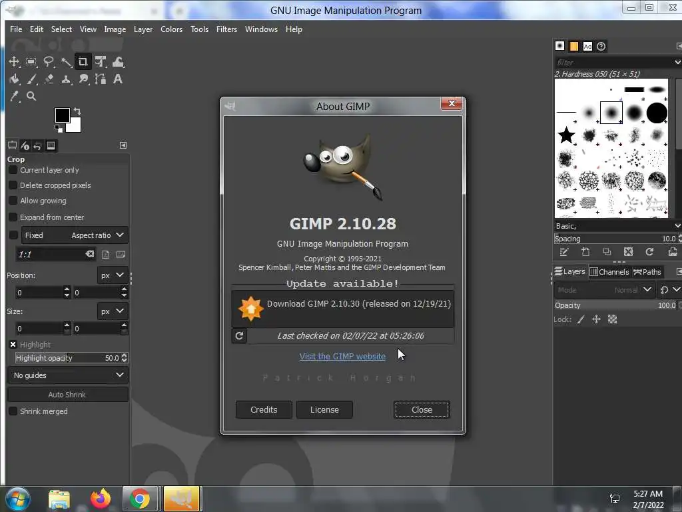Image resolution: width=682 pixels, height=512 pixels.
Task: Open the No guides dropdown
Action: [68, 375]
